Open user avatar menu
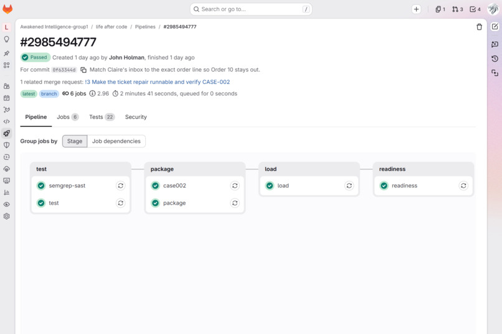This screenshot has width=502, height=334. pyautogui.click(x=493, y=9)
